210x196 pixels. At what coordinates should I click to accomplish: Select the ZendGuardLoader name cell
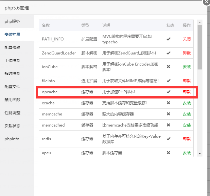click(59, 53)
